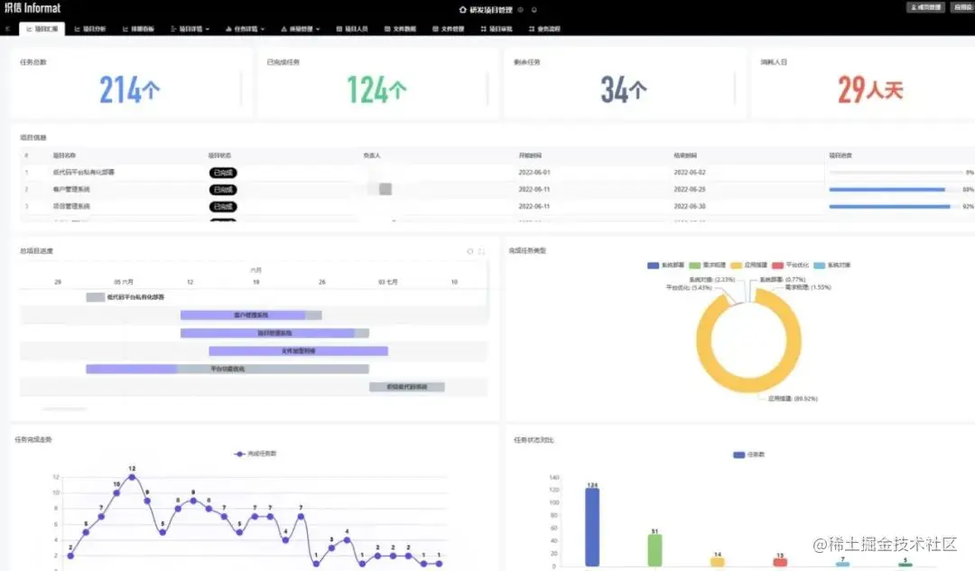Click end date 2022-06-30 cell

point(690,206)
